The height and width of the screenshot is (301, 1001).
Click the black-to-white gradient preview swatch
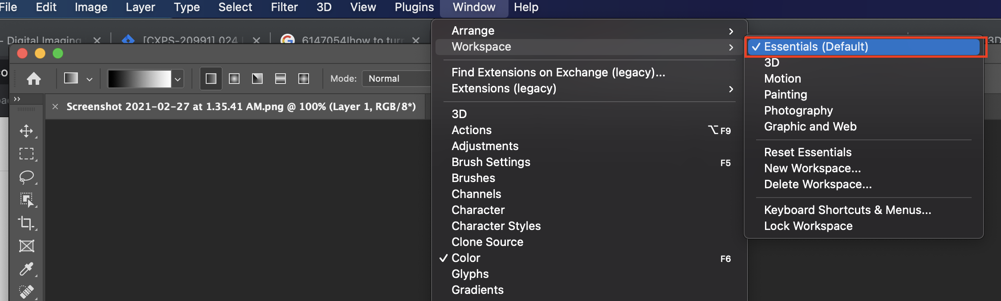click(139, 79)
